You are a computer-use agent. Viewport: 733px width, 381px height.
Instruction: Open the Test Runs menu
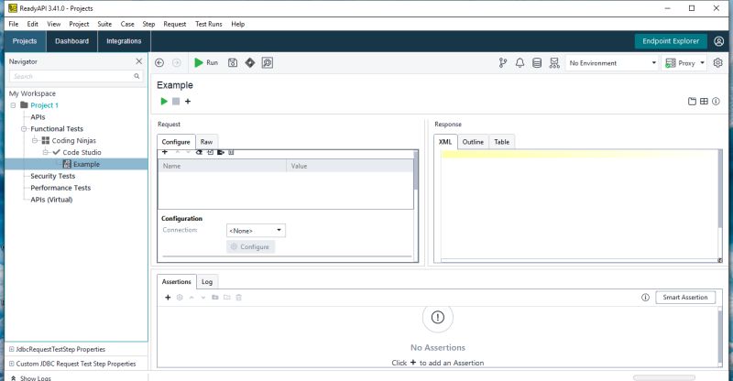(x=209, y=24)
